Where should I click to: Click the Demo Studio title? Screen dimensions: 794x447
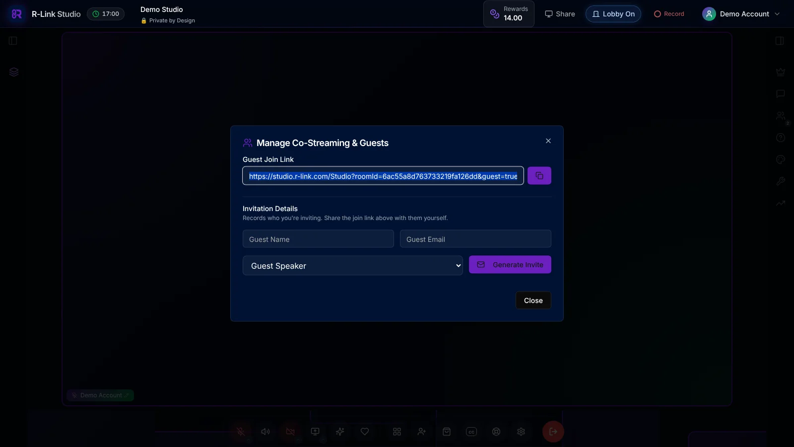coord(162,9)
